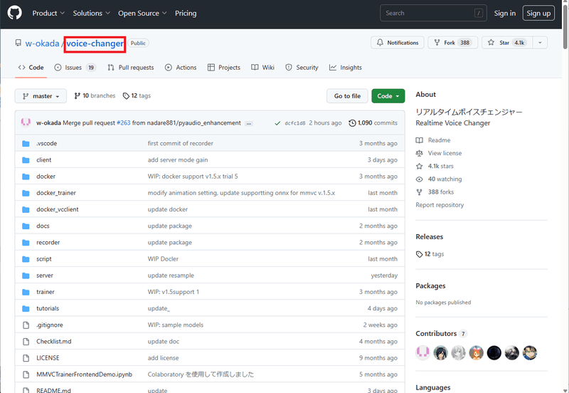Open the client folder
Screen dimensions: 569x393
tap(44, 159)
